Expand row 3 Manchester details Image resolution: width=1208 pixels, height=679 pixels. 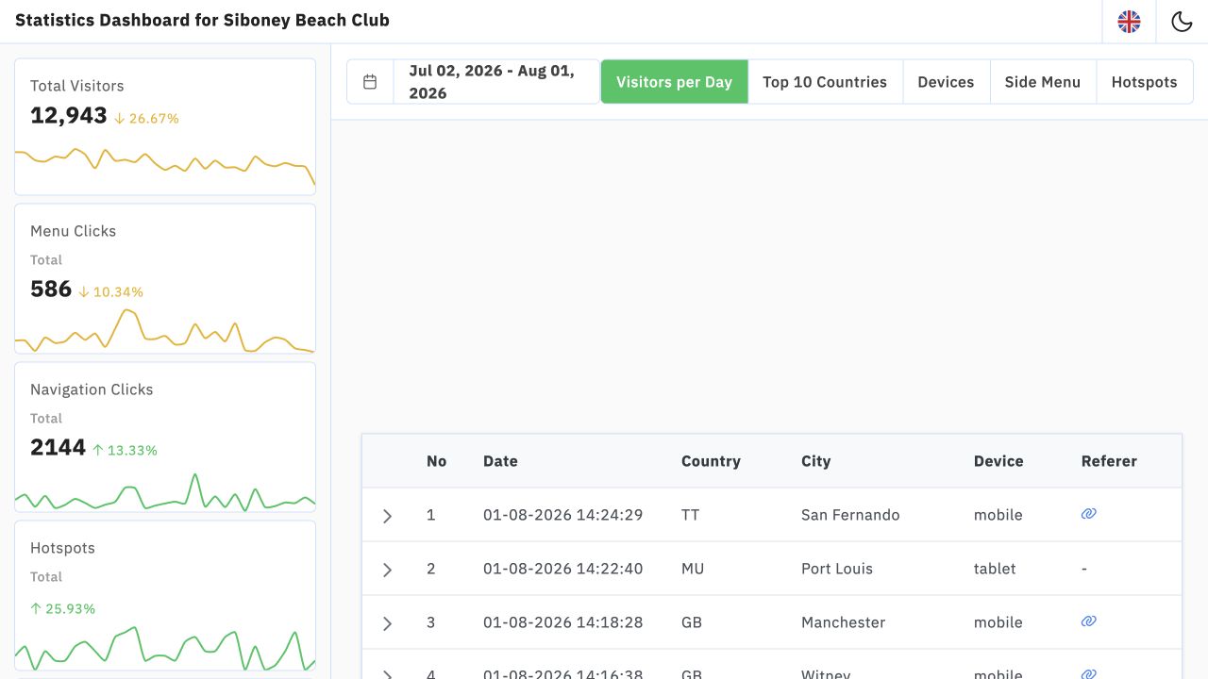(387, 623)
